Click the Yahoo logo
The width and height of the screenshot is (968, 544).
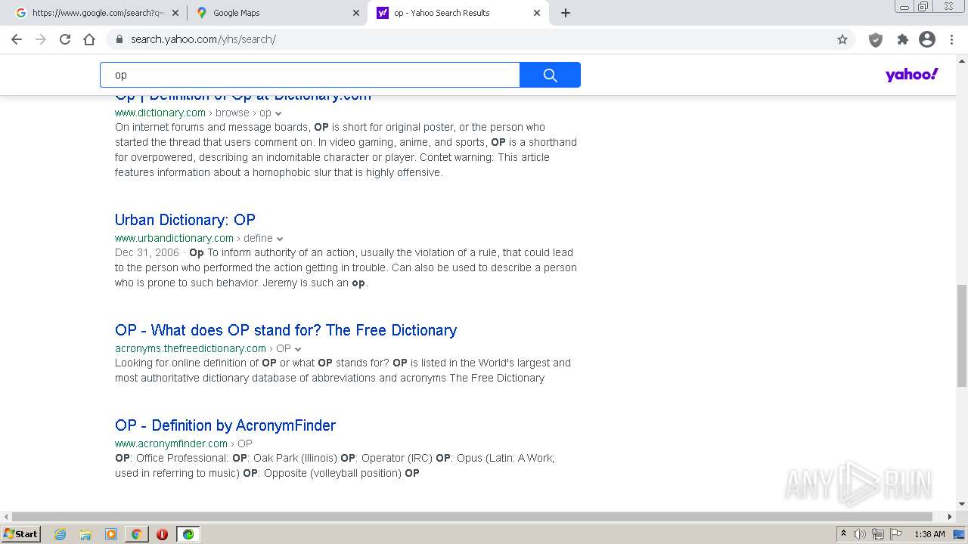912,74
